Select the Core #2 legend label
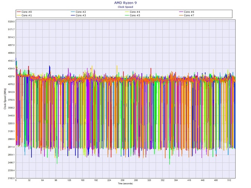Viewport: 251px width, 188px height. click(81, 12)
